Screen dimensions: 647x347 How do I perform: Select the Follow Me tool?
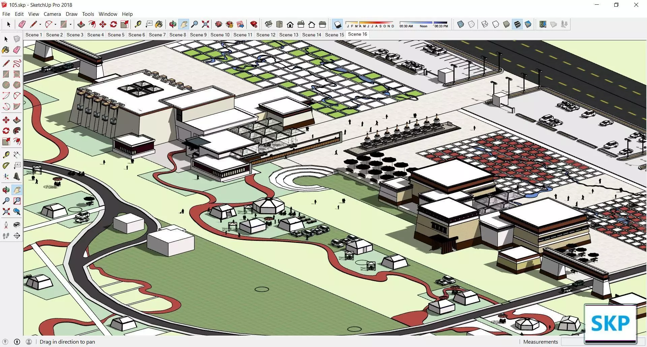point(17,131)
